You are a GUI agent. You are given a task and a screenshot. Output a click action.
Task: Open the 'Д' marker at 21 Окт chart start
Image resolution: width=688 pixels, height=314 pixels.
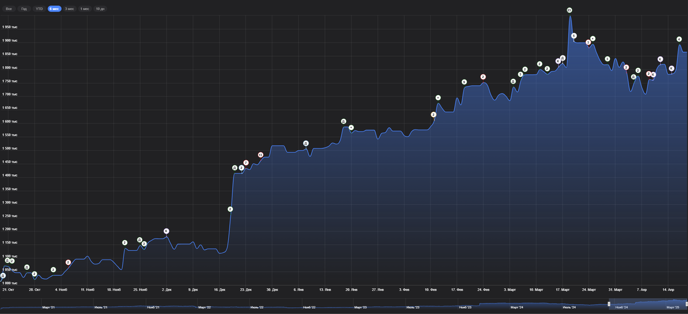(3, 276)
